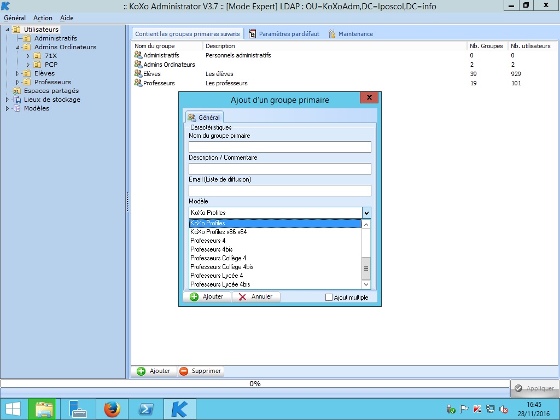560x420 pixels.
Task: Click the dropdown list scroll-up arrow
Action: [x=366, y=224]
